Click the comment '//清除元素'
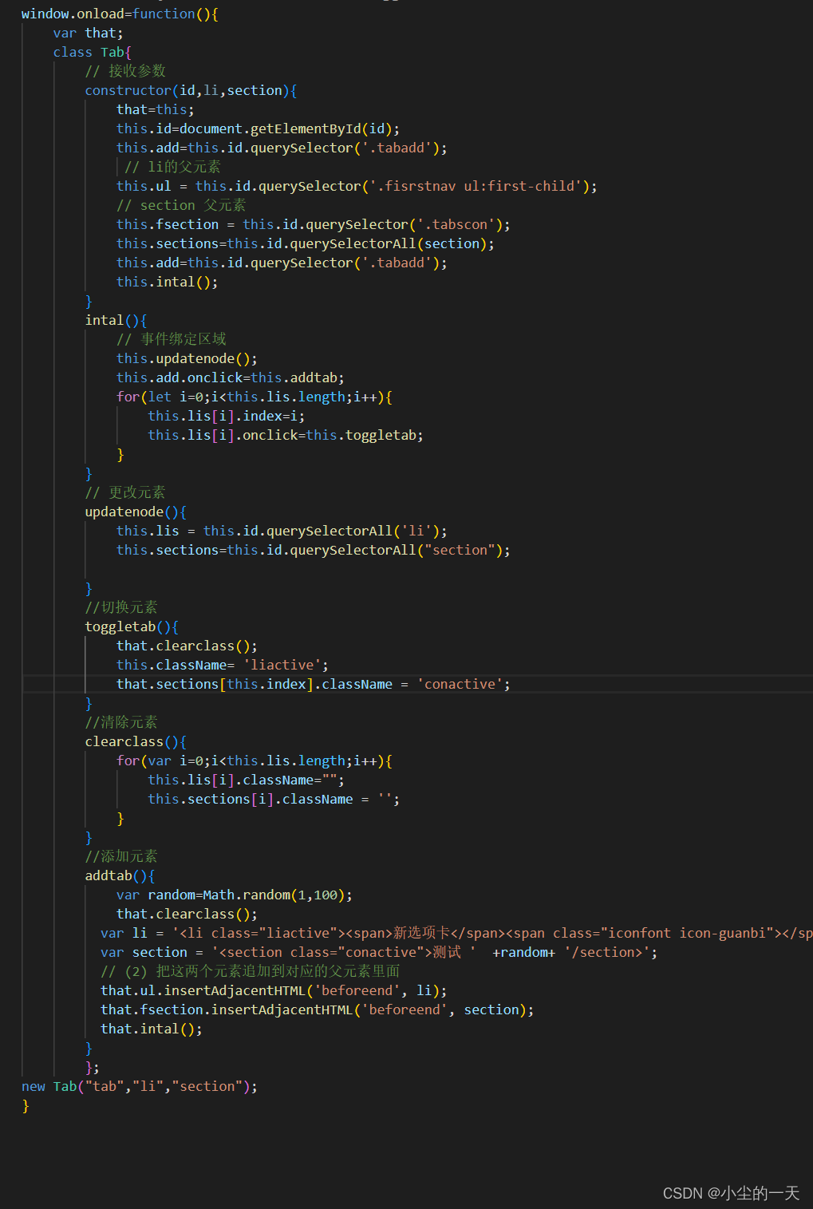This screenshot has width=813, height=1209. (x=121, y=722)
